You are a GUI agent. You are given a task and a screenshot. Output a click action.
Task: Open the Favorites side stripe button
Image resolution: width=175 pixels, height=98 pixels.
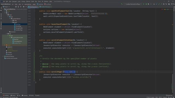pos(1,90)
